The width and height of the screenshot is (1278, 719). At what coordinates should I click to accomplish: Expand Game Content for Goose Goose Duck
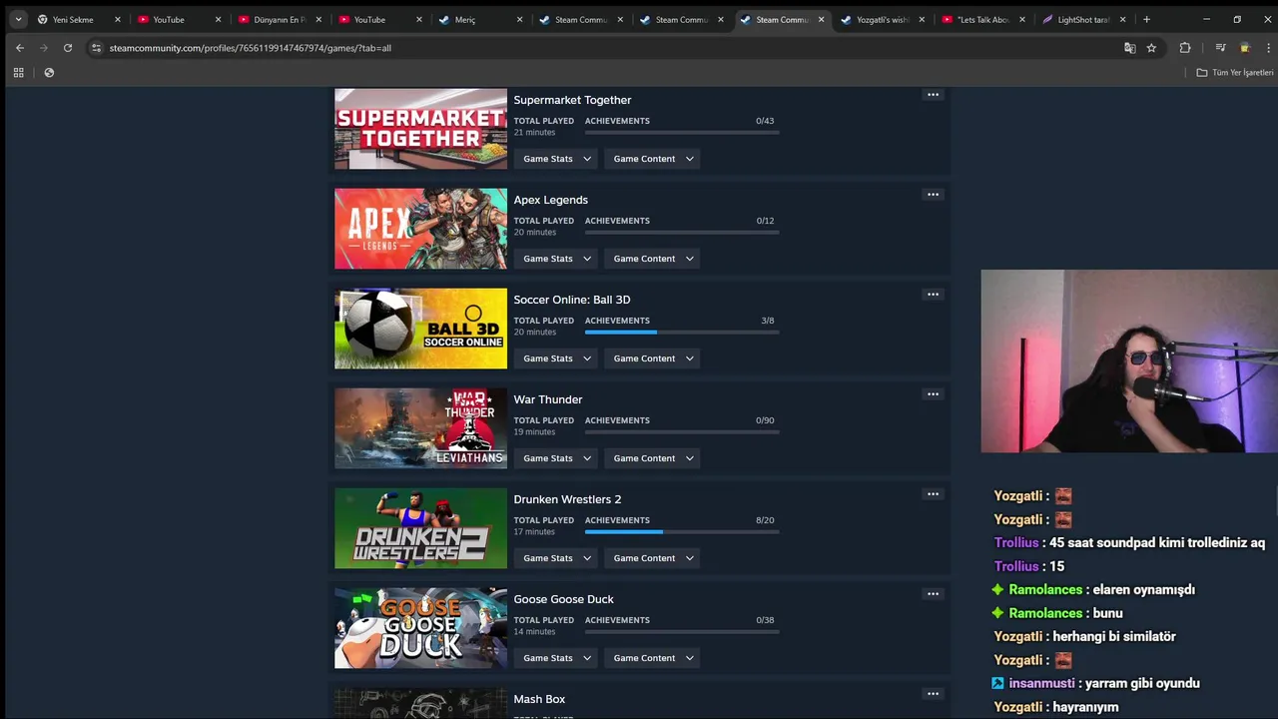pos(653,658)
